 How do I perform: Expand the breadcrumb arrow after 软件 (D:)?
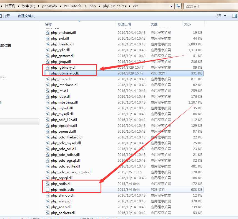click(x=39, y=6)
